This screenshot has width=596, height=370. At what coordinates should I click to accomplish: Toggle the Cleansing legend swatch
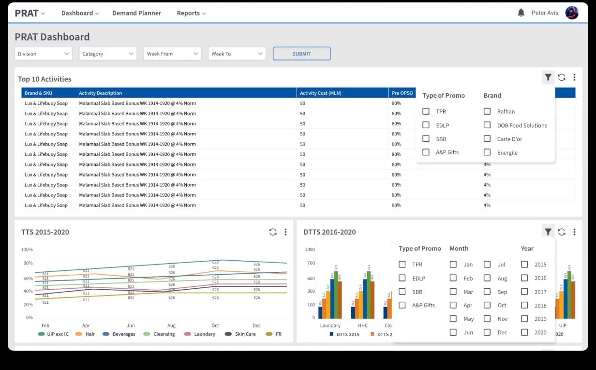[147, 334]
